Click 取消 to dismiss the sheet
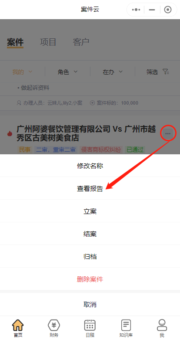 [x=90, y=304]
